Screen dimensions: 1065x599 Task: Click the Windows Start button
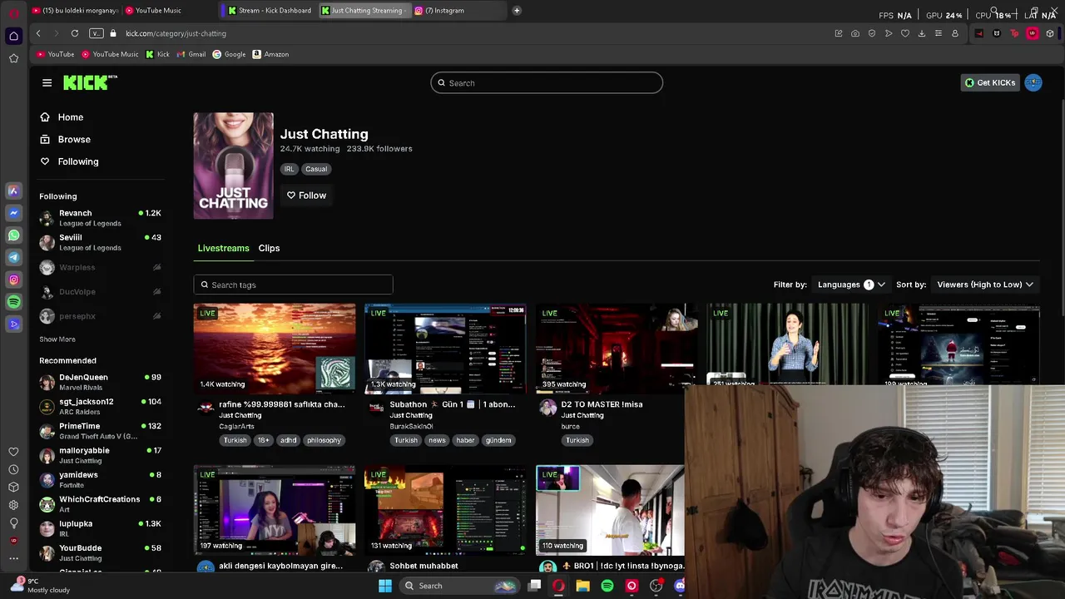tap(385, 586)
